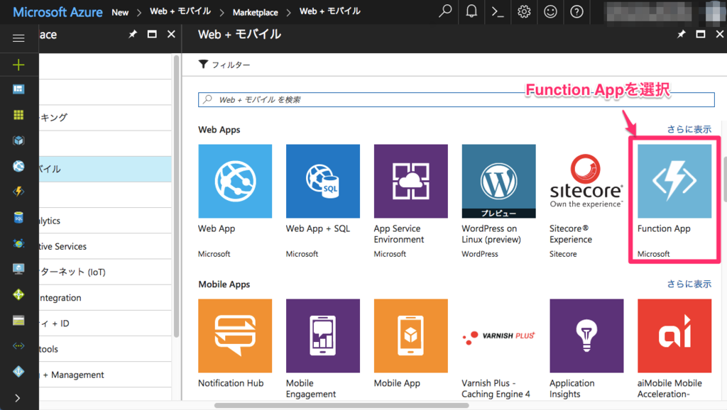Open Resource groups cube icon

[x=18, y=140]
